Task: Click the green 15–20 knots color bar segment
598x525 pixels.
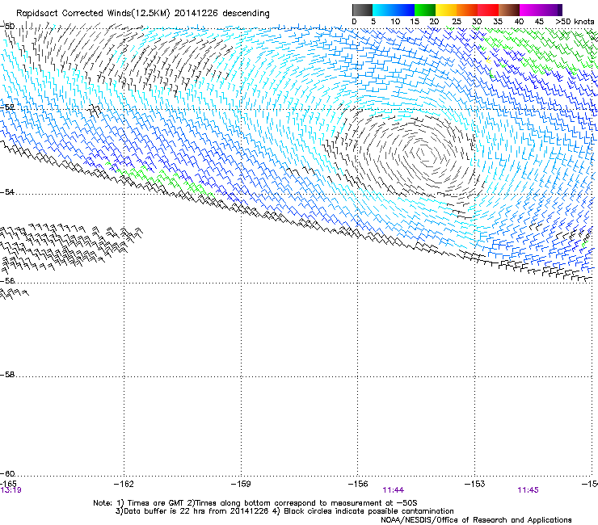Action: [x=425, y=10]
